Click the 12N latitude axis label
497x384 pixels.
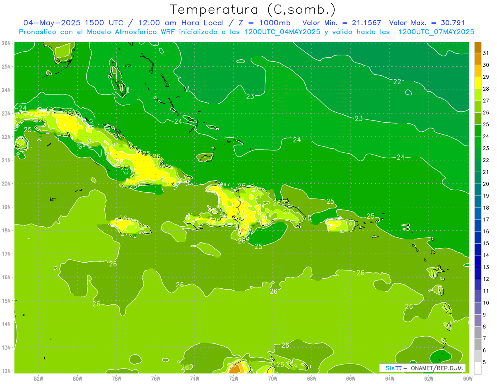[x=6, y=371]
